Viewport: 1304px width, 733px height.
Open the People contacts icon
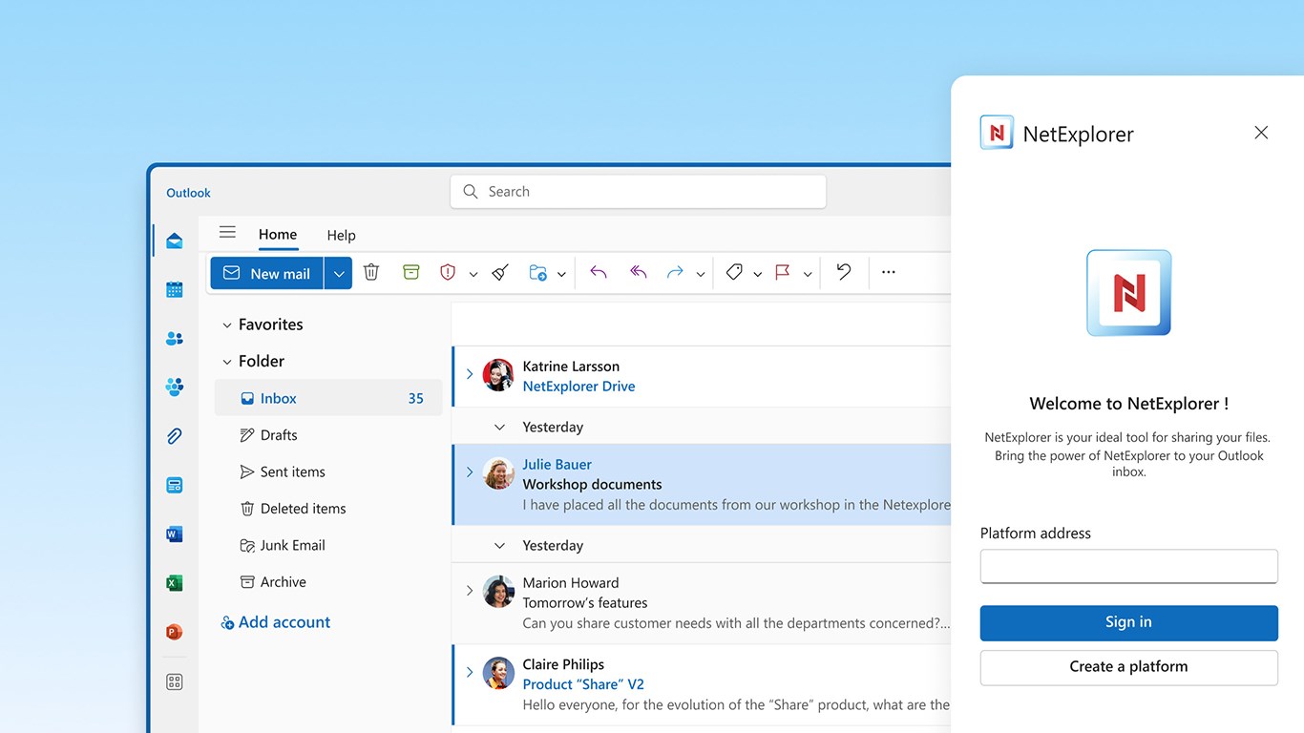[x=174, y=338]
